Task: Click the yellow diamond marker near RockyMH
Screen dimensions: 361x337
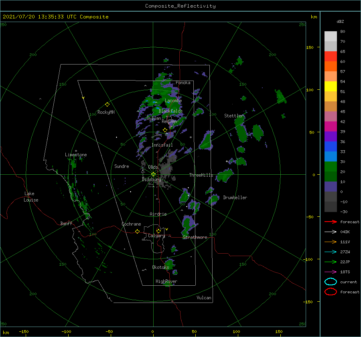Action: coord(107,105)
